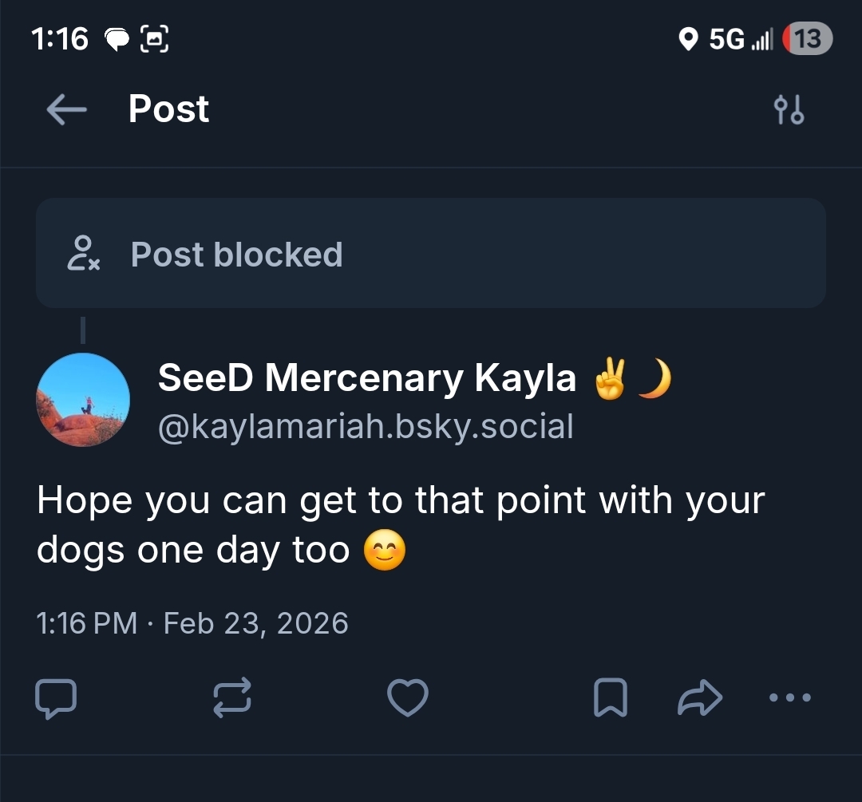The height and width of the screenshot is (802, 862).
Task: Tap the "Post" header title
Action: click(x=168, y=109)
